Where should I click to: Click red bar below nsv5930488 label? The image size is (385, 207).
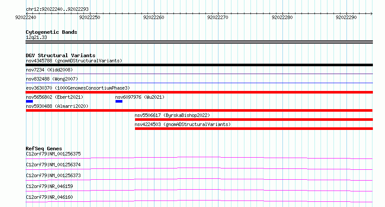(199, 110)
